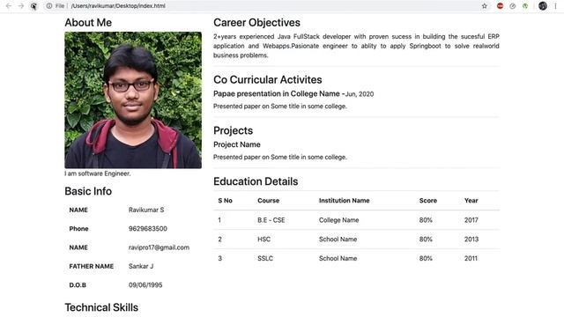Screen dimensions: 564x317
Task: Click the Technical Skills heading
Action: pos(101,307)
